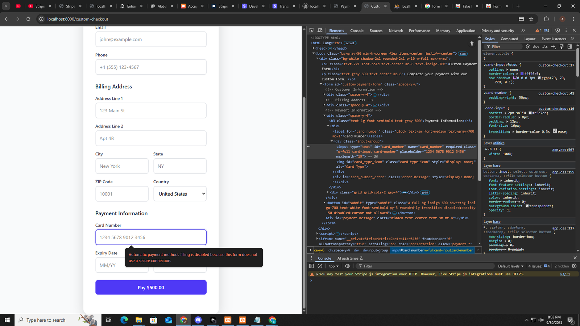
Task: Open the Computed styles tab
Action: [x=509, y=39]
